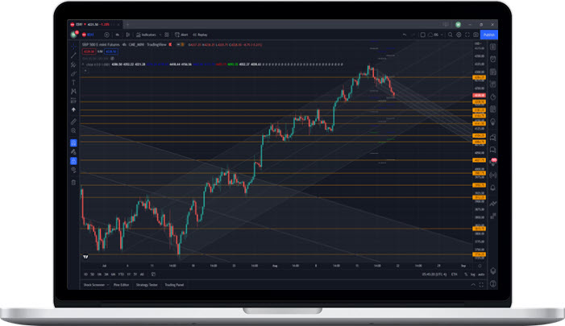This screenshot has height=326, width=565.
Task: Toggle lock all drawing tools
Action: point(73,161)
